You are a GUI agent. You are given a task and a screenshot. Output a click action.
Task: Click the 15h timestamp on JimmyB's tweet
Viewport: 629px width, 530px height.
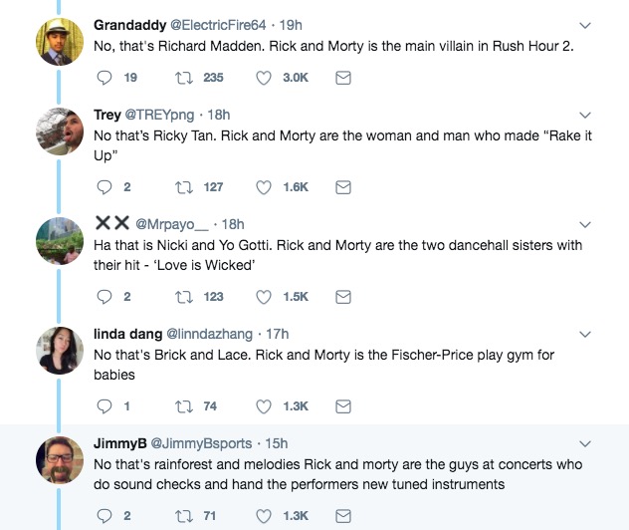(x=276, y=442)
